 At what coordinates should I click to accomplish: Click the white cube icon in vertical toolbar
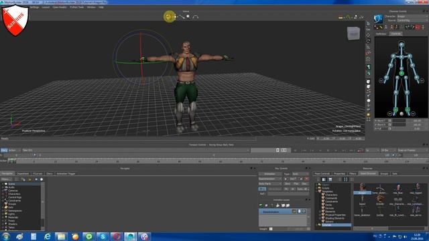click(x=368, y=82)
